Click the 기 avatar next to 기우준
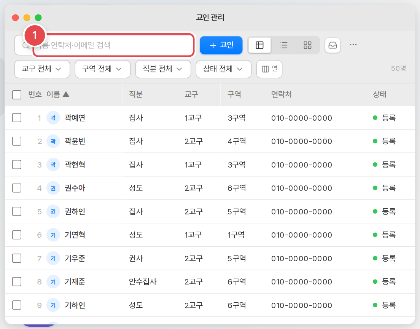Screen dimensions: 420x329 click(53, 258)
